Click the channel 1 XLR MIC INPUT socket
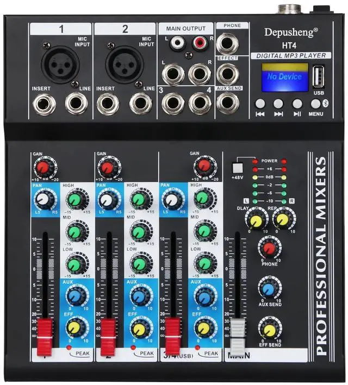 coord(61,66)
